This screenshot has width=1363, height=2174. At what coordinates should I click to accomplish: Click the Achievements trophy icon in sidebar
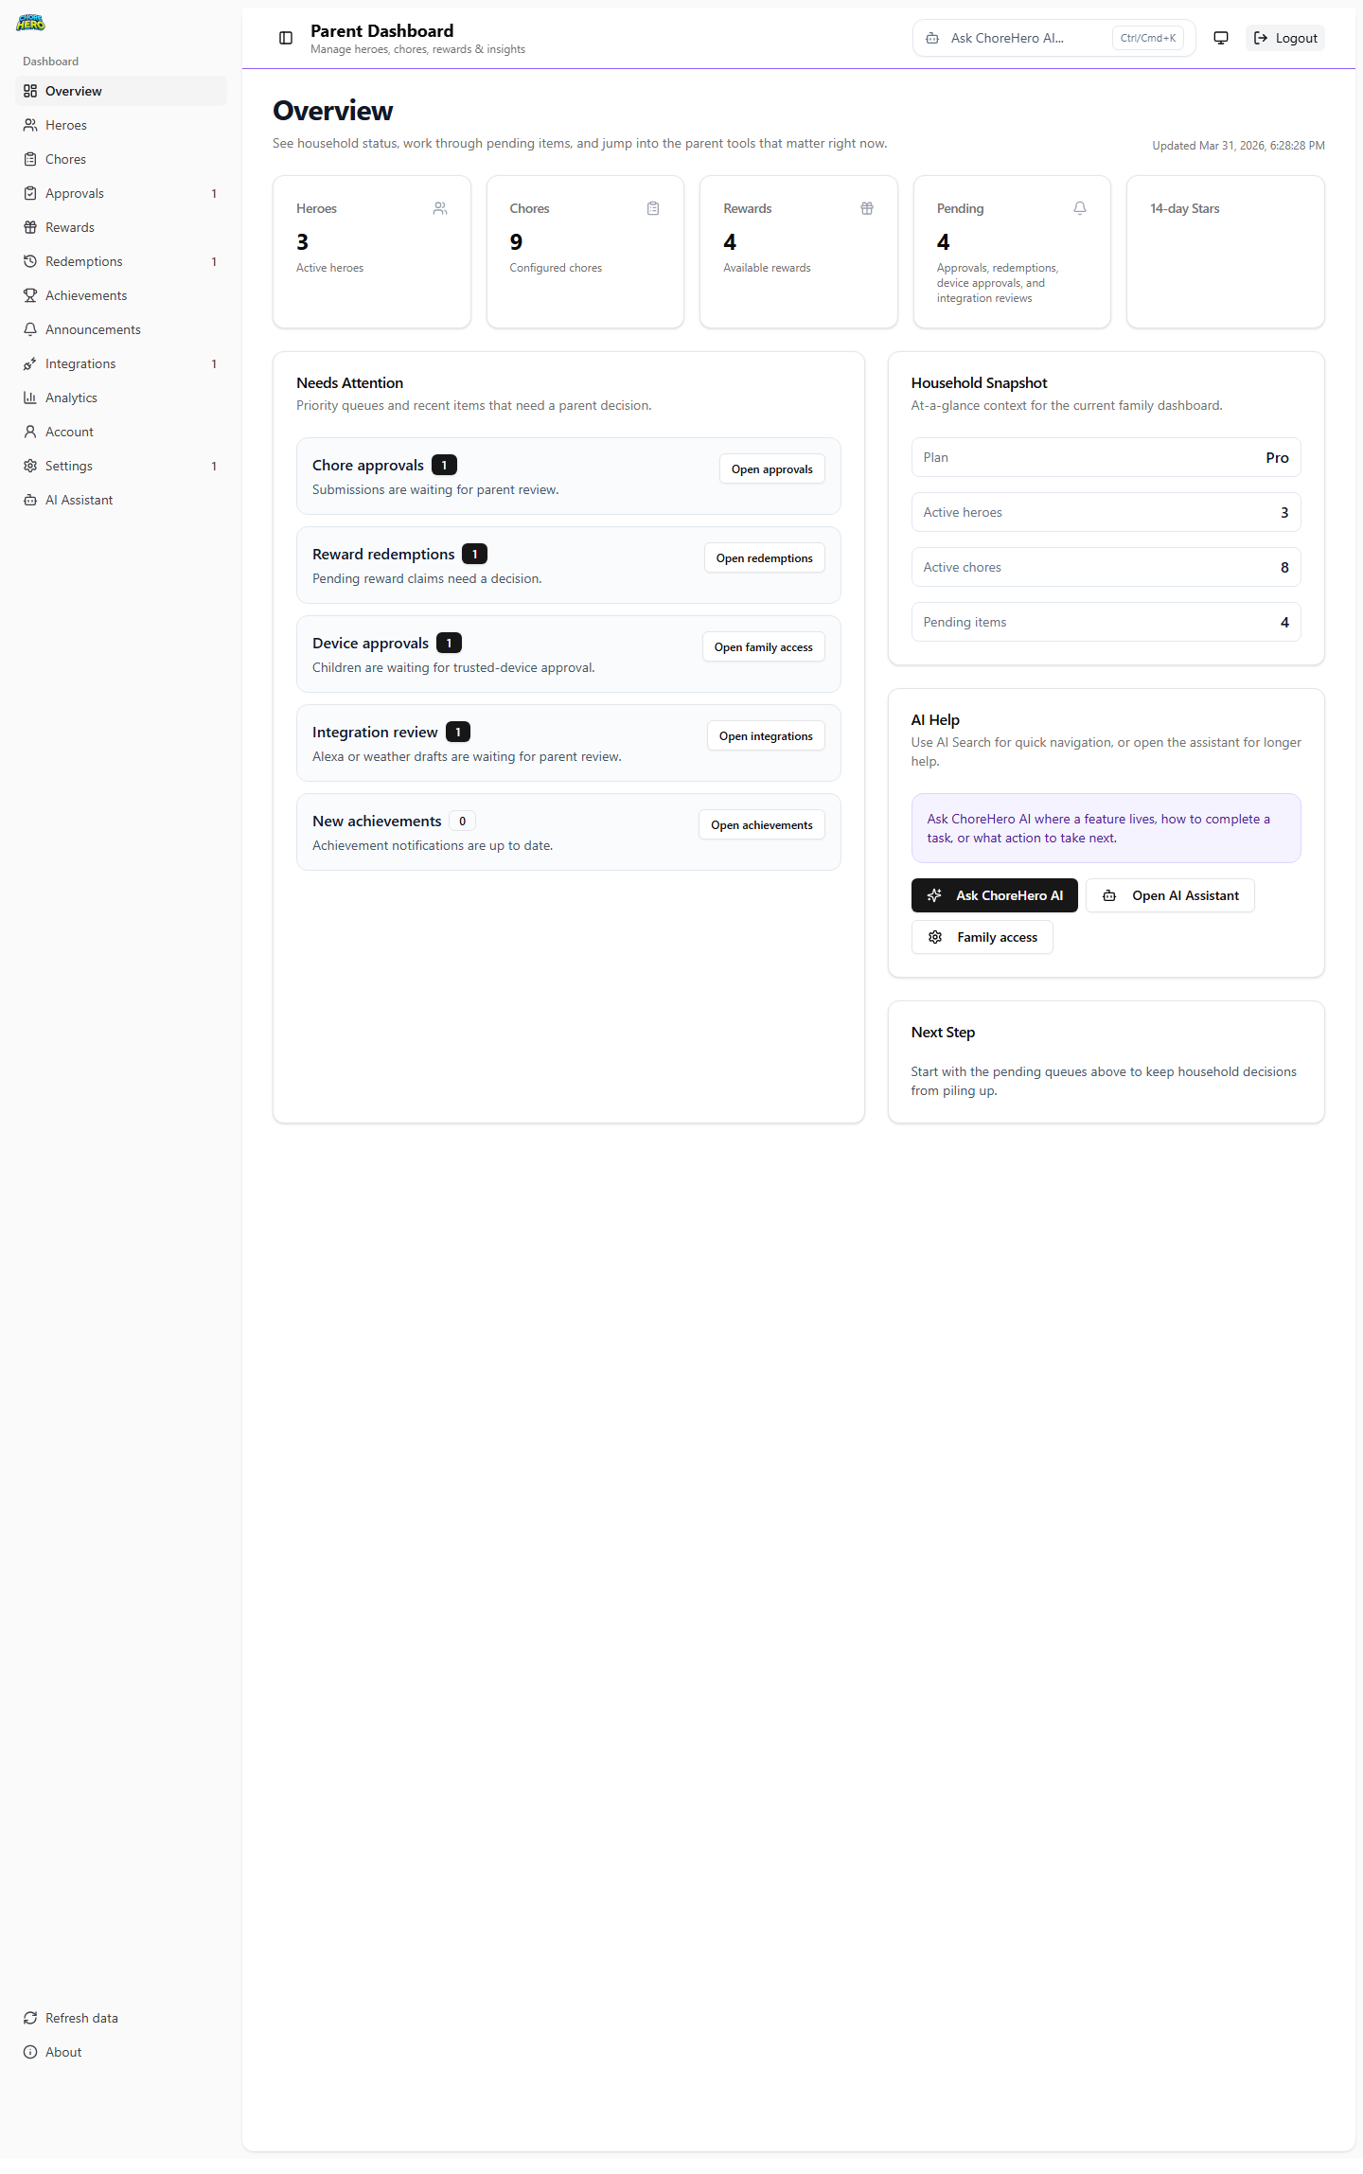30,295
